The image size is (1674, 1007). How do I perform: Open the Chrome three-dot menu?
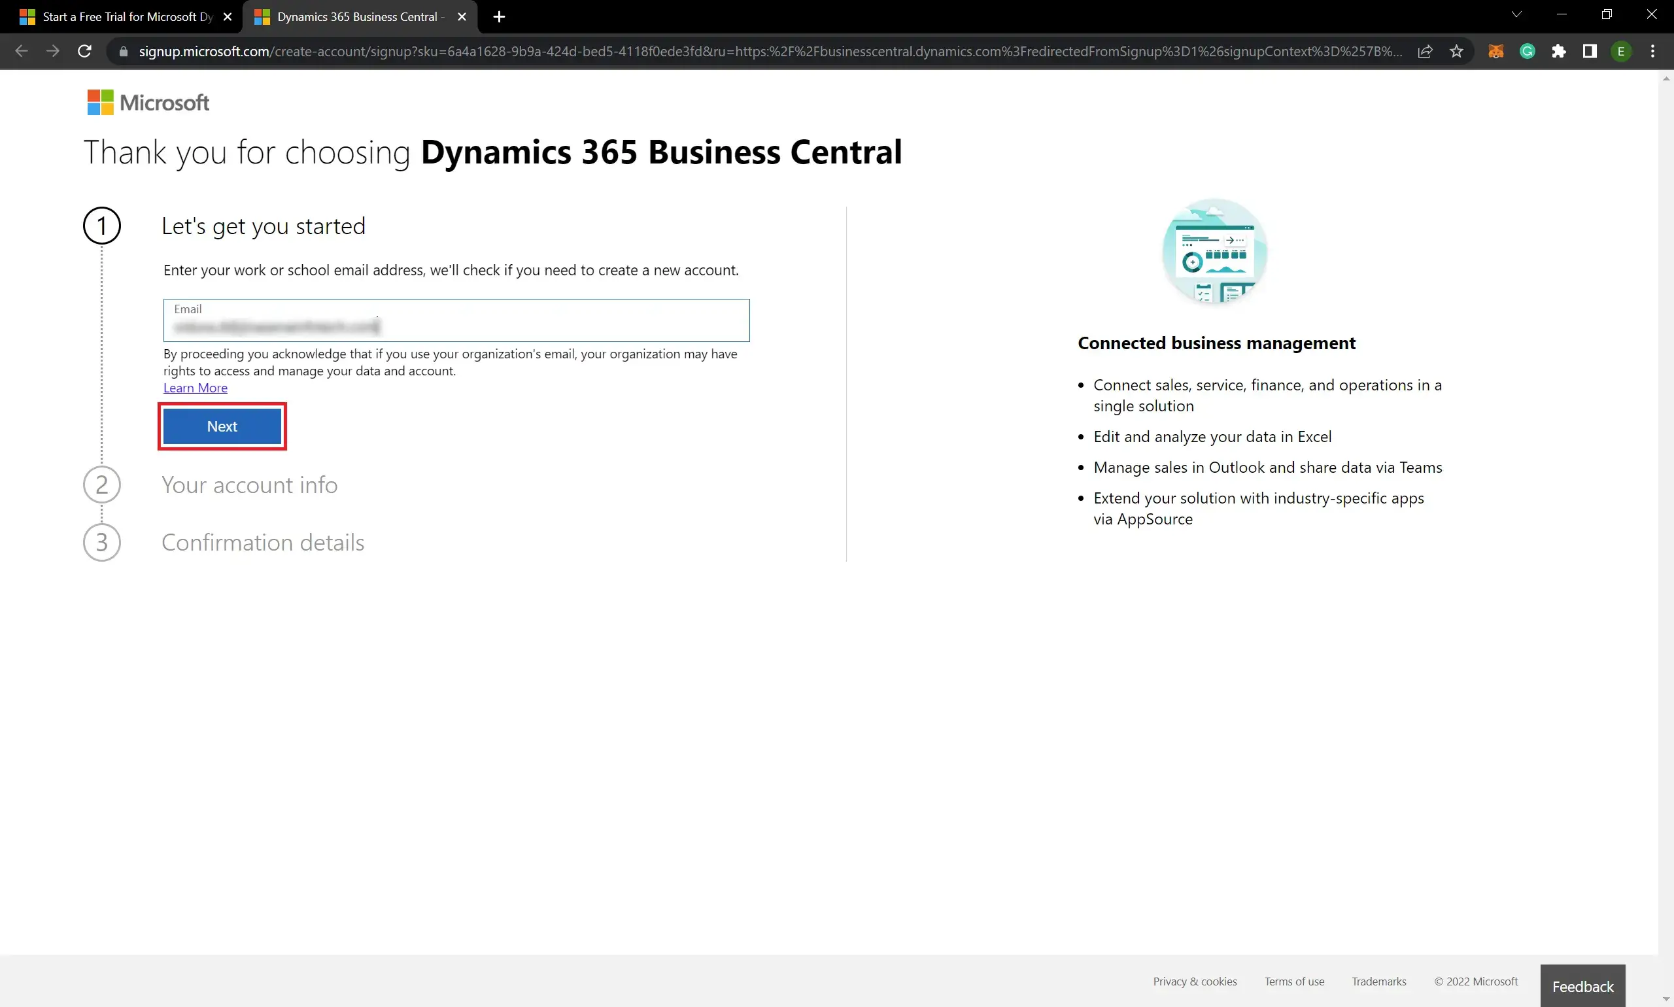coord(1652,51)
